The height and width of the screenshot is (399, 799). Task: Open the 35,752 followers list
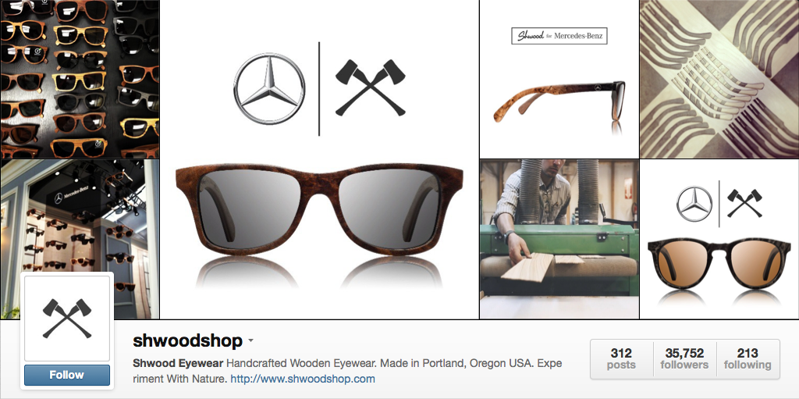click(684, 359)
